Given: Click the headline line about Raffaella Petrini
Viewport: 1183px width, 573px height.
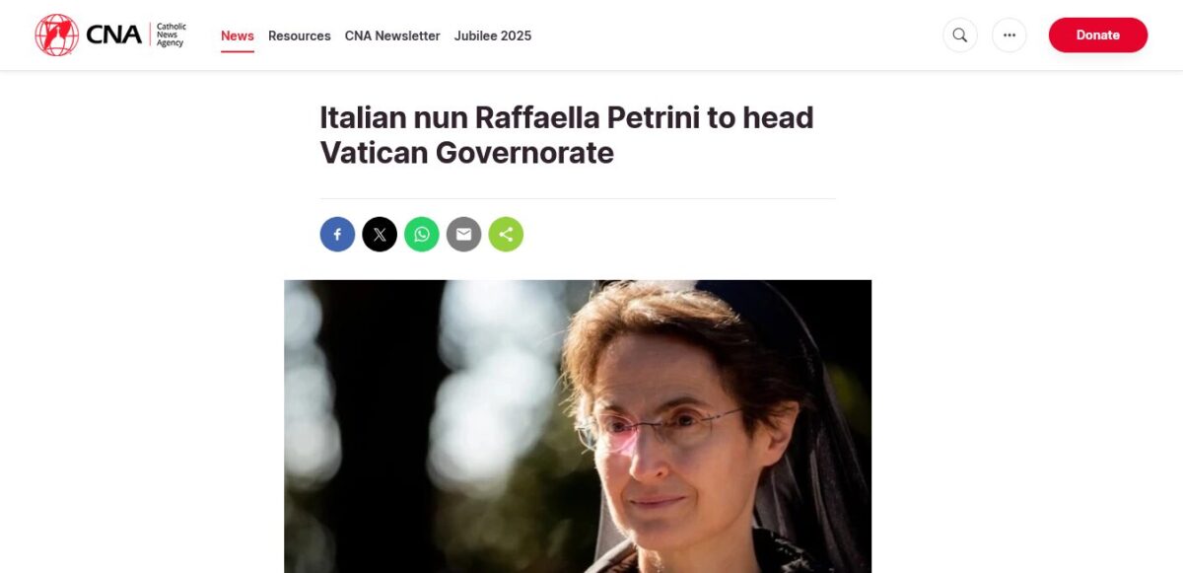Looking at the screenshot, I should (x=567, y=117).
